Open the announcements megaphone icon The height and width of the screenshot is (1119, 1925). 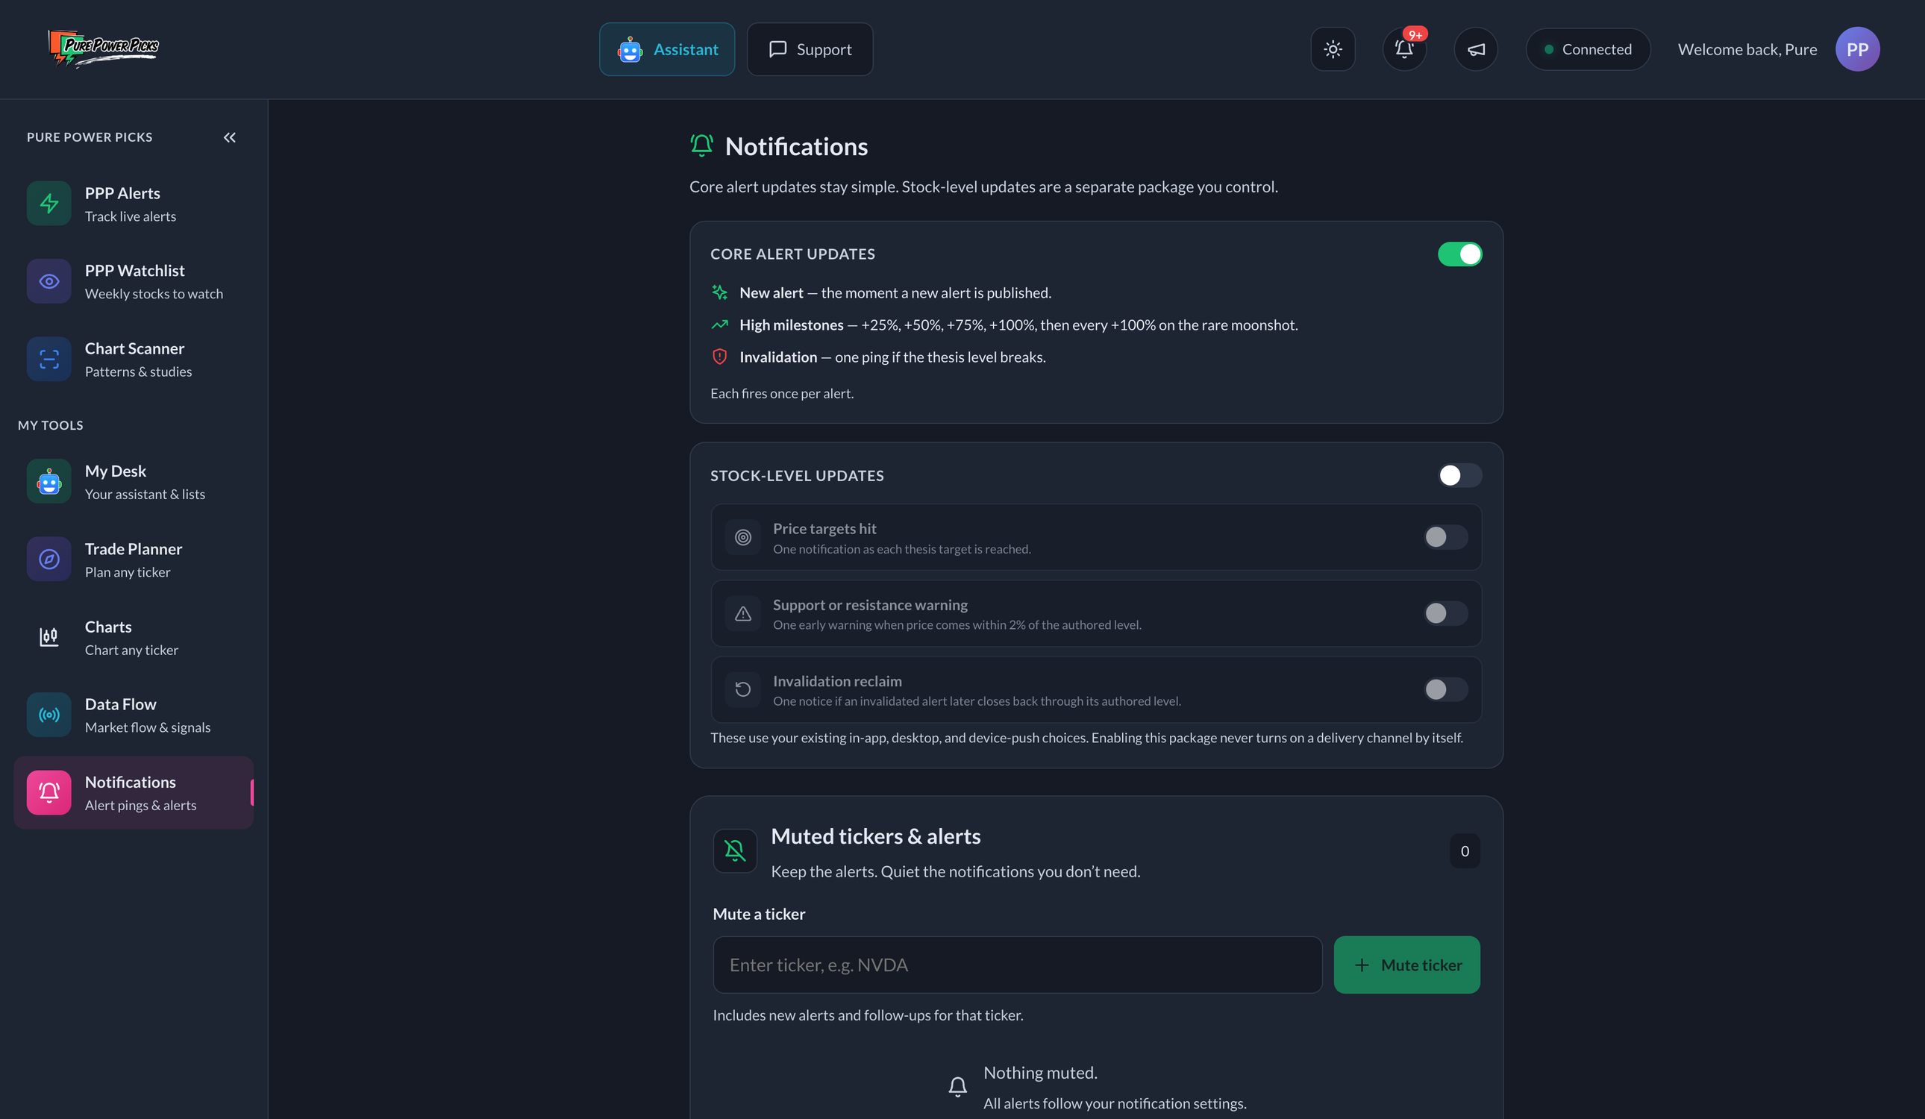[x=1475, y=49]
